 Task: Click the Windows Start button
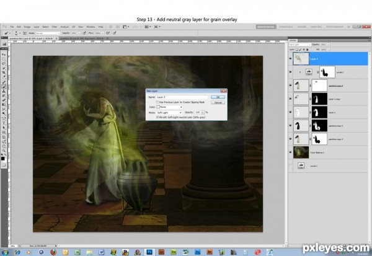point(5,252)
